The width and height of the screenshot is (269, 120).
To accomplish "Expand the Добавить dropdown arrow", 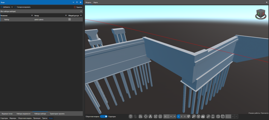I will (12, 7).
